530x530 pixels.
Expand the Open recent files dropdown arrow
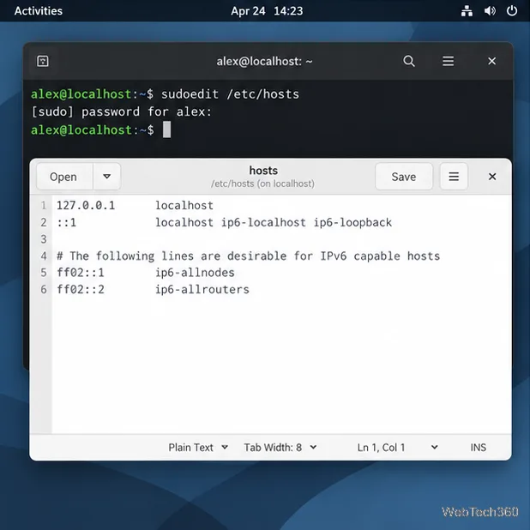(107, 177)
